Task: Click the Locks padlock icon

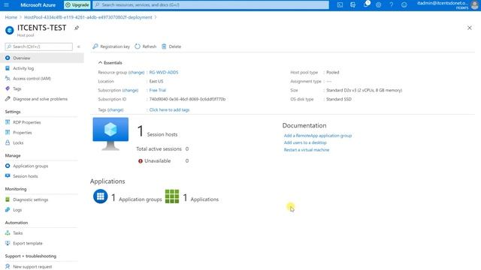Action: pos(8,142)
